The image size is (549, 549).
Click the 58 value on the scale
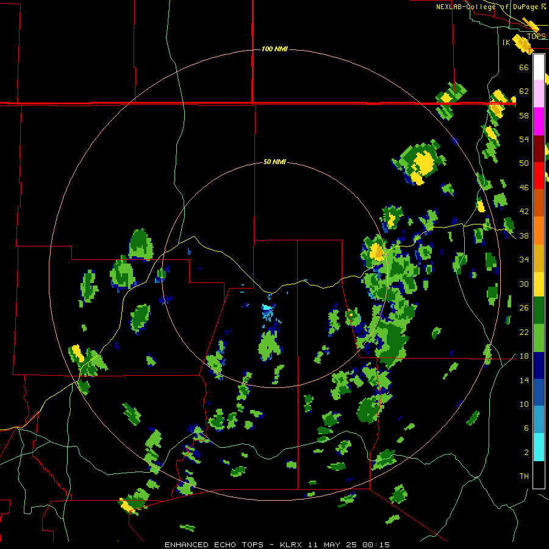pos(524,115)
